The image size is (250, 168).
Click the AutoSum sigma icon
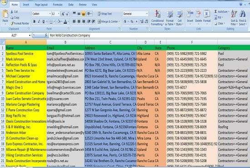point(216,12)
